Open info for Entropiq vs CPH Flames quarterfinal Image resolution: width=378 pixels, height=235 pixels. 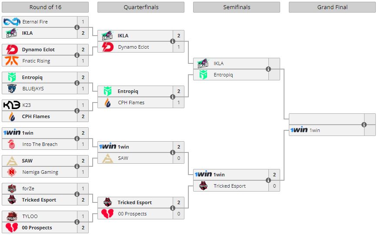point(173,97)
